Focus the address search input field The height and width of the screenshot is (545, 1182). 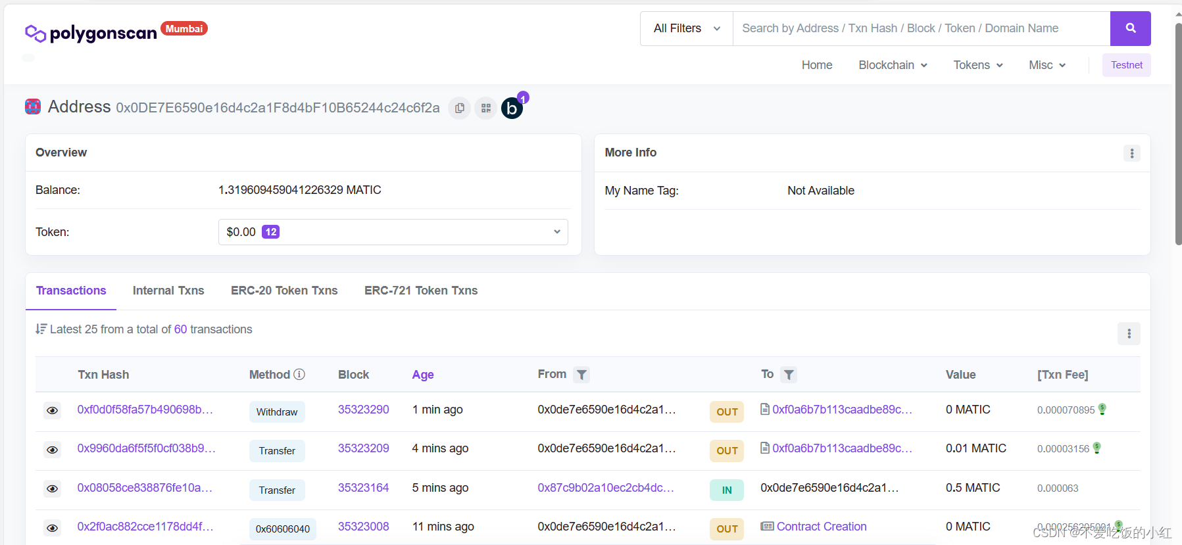pyautogui.click(x=921, y=28)
